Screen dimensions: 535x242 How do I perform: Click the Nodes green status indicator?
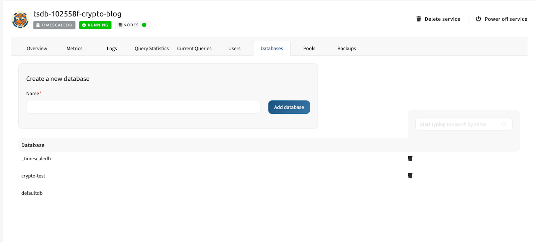144,25
